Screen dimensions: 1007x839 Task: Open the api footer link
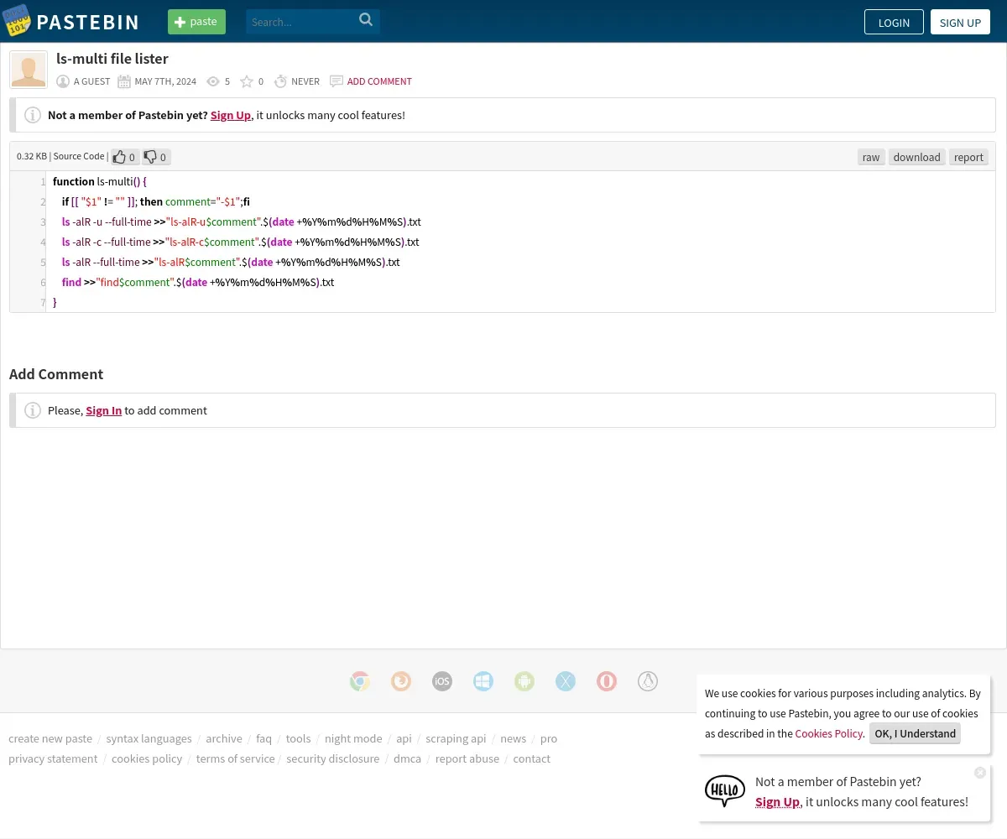404,738
